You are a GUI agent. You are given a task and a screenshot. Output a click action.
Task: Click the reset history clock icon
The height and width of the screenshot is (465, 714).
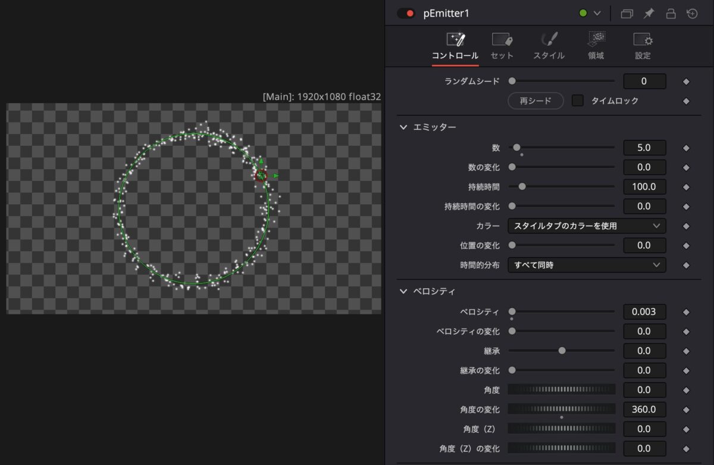(x=692, y=13)
